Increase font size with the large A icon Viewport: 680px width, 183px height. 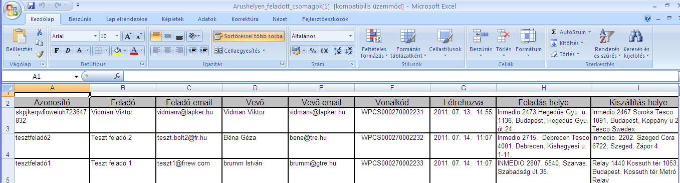128,36
